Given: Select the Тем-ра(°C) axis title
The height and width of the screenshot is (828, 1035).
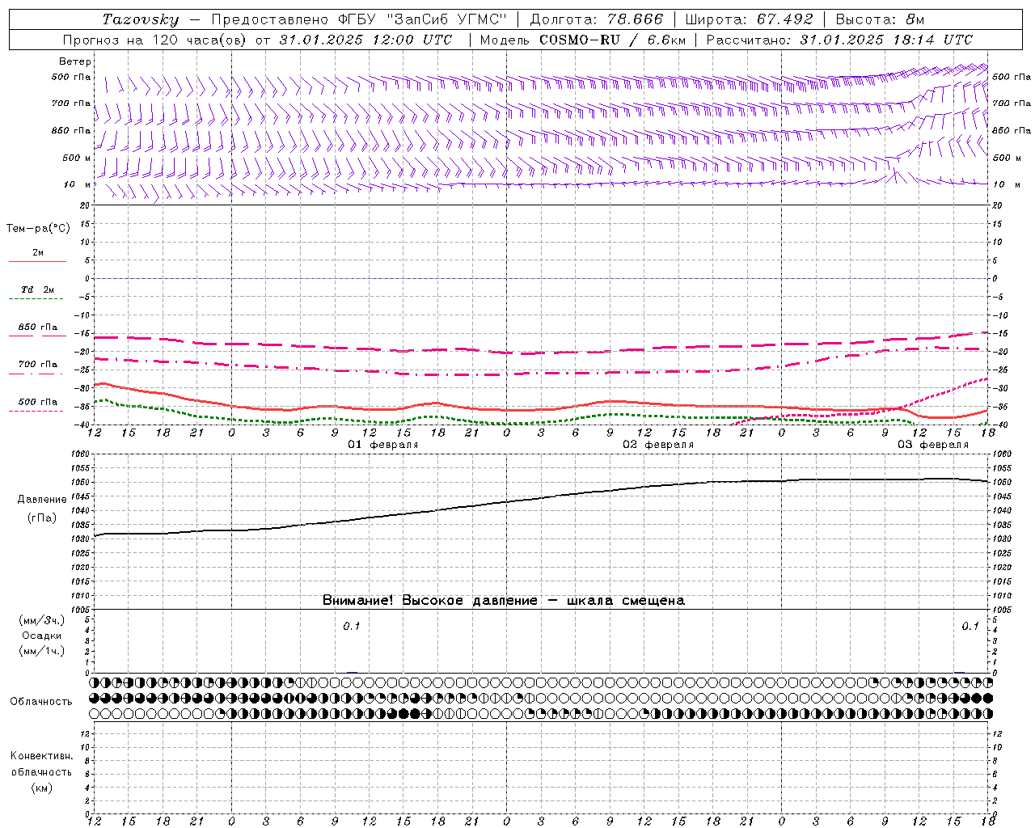Looking at the screenshot, I should pyautogui.click(x=38, y=229).
